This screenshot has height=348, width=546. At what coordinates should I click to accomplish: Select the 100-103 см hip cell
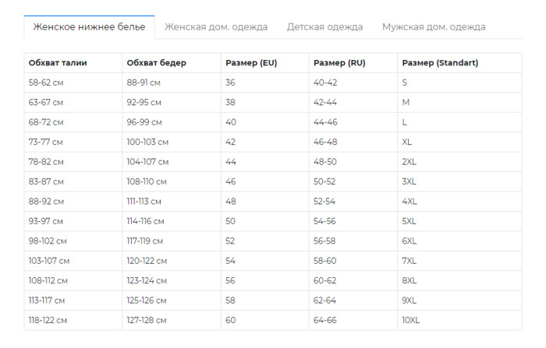point(147,142)
